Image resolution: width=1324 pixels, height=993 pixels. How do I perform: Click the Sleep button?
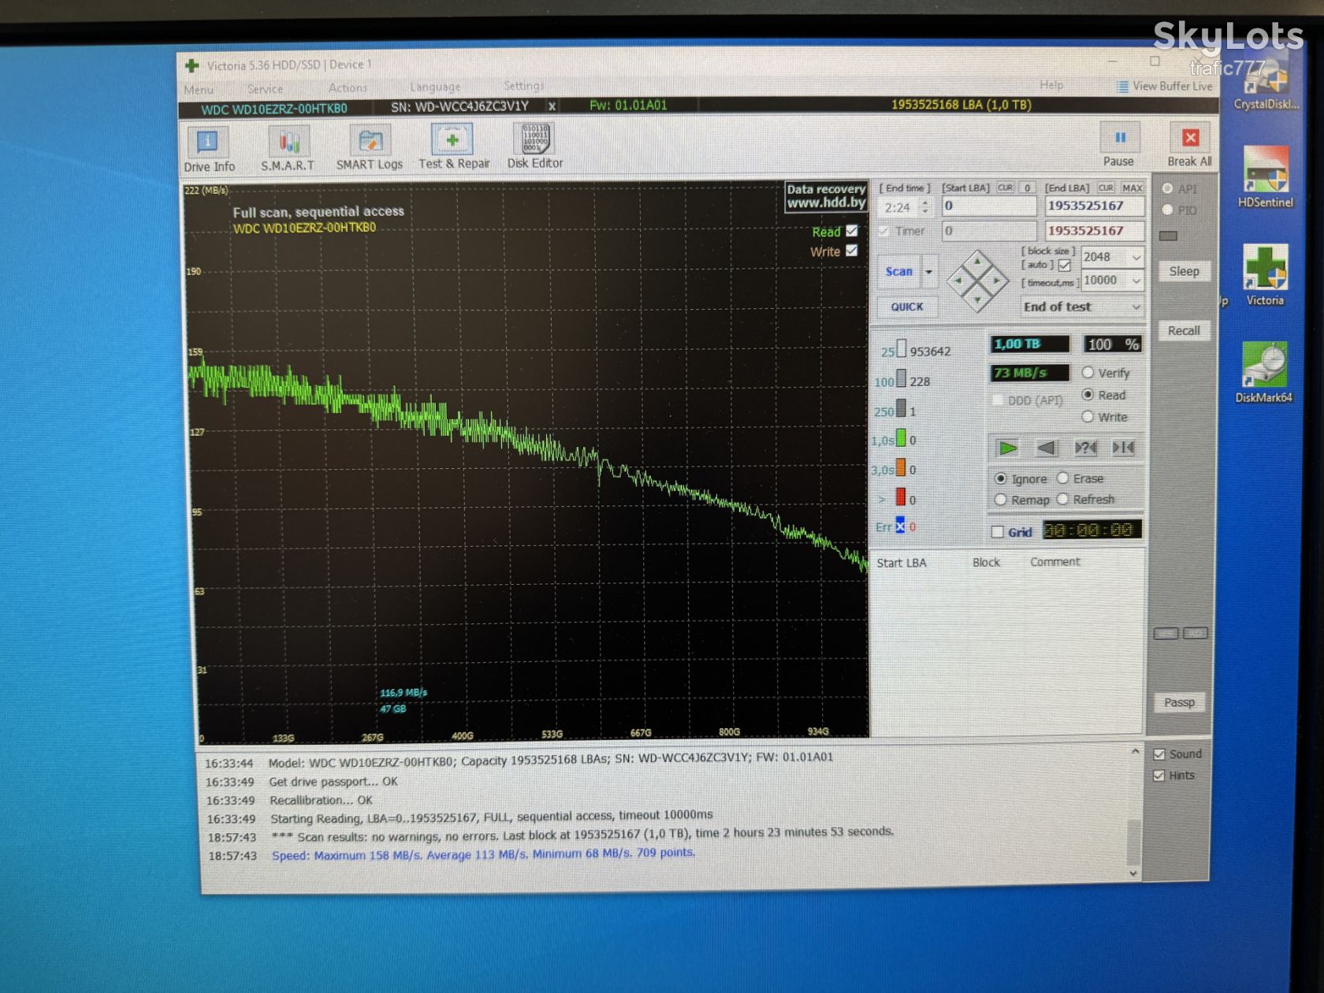[x=1184, y=271]
